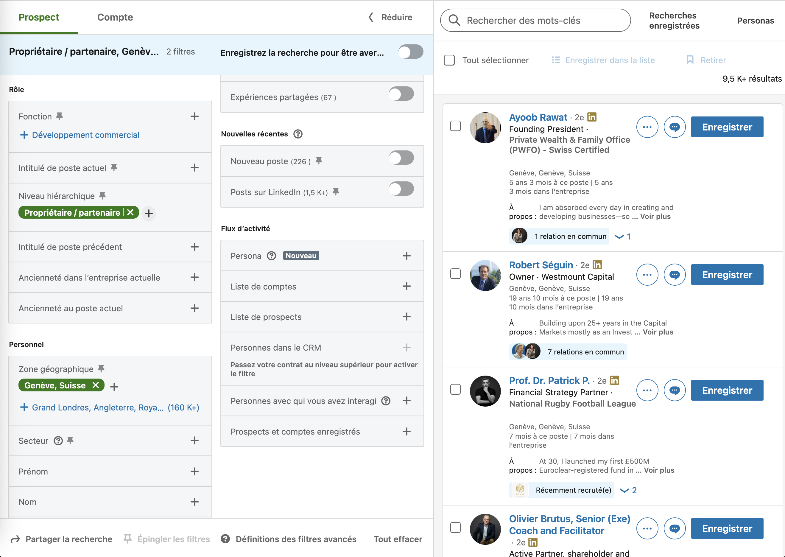Toggle save search alert switch
Image resolution: width=785 pixels, height=557 pixels.
click(410, 52)
